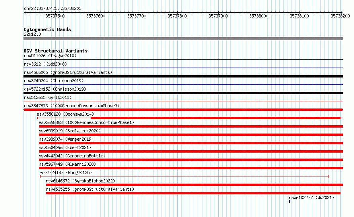This screenshot has height=217, width=354.
Task: Open esv2724187 (Wong2012b) label
Action: pyautogui.click(x=66, y=172)
